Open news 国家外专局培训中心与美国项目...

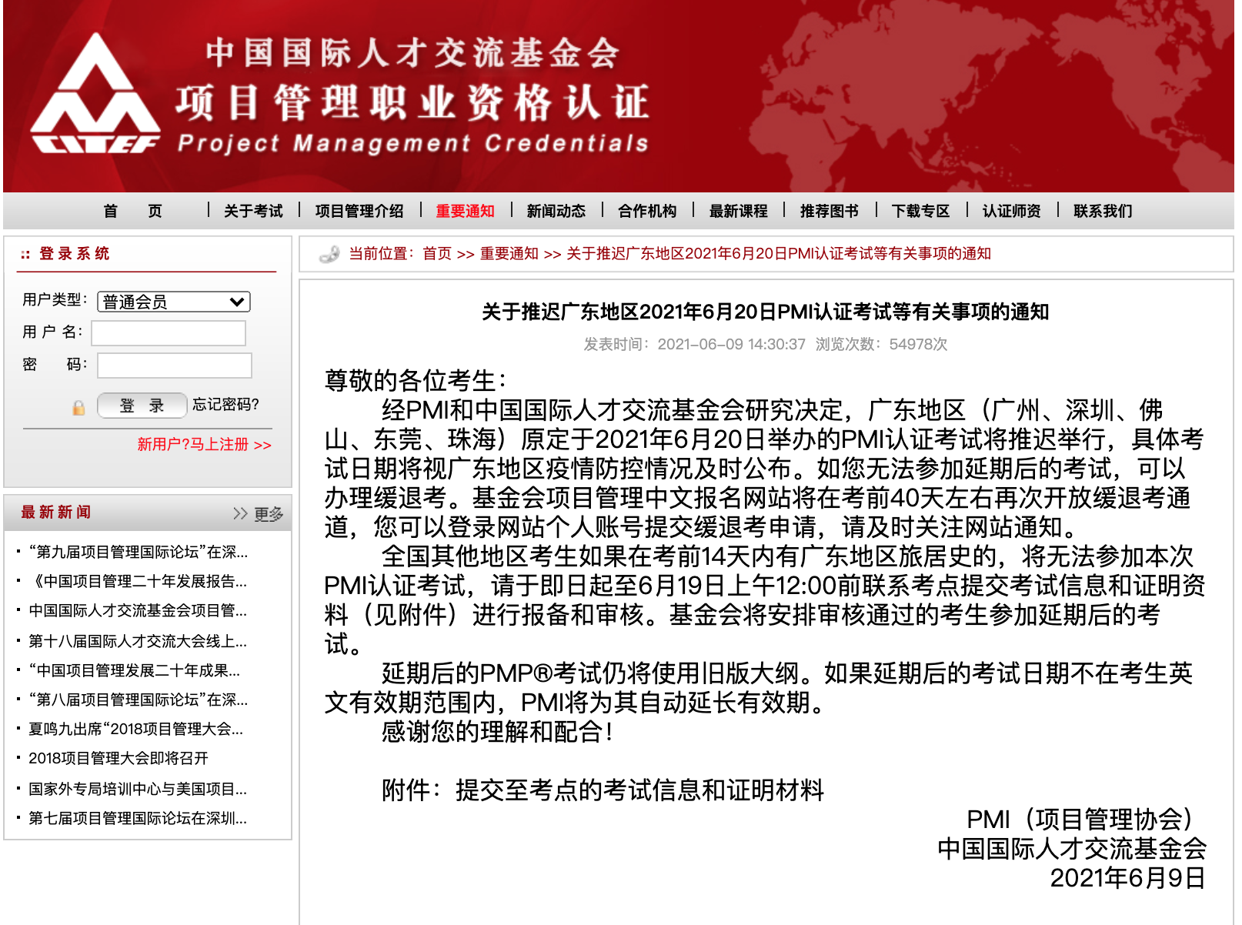point(139,789)
